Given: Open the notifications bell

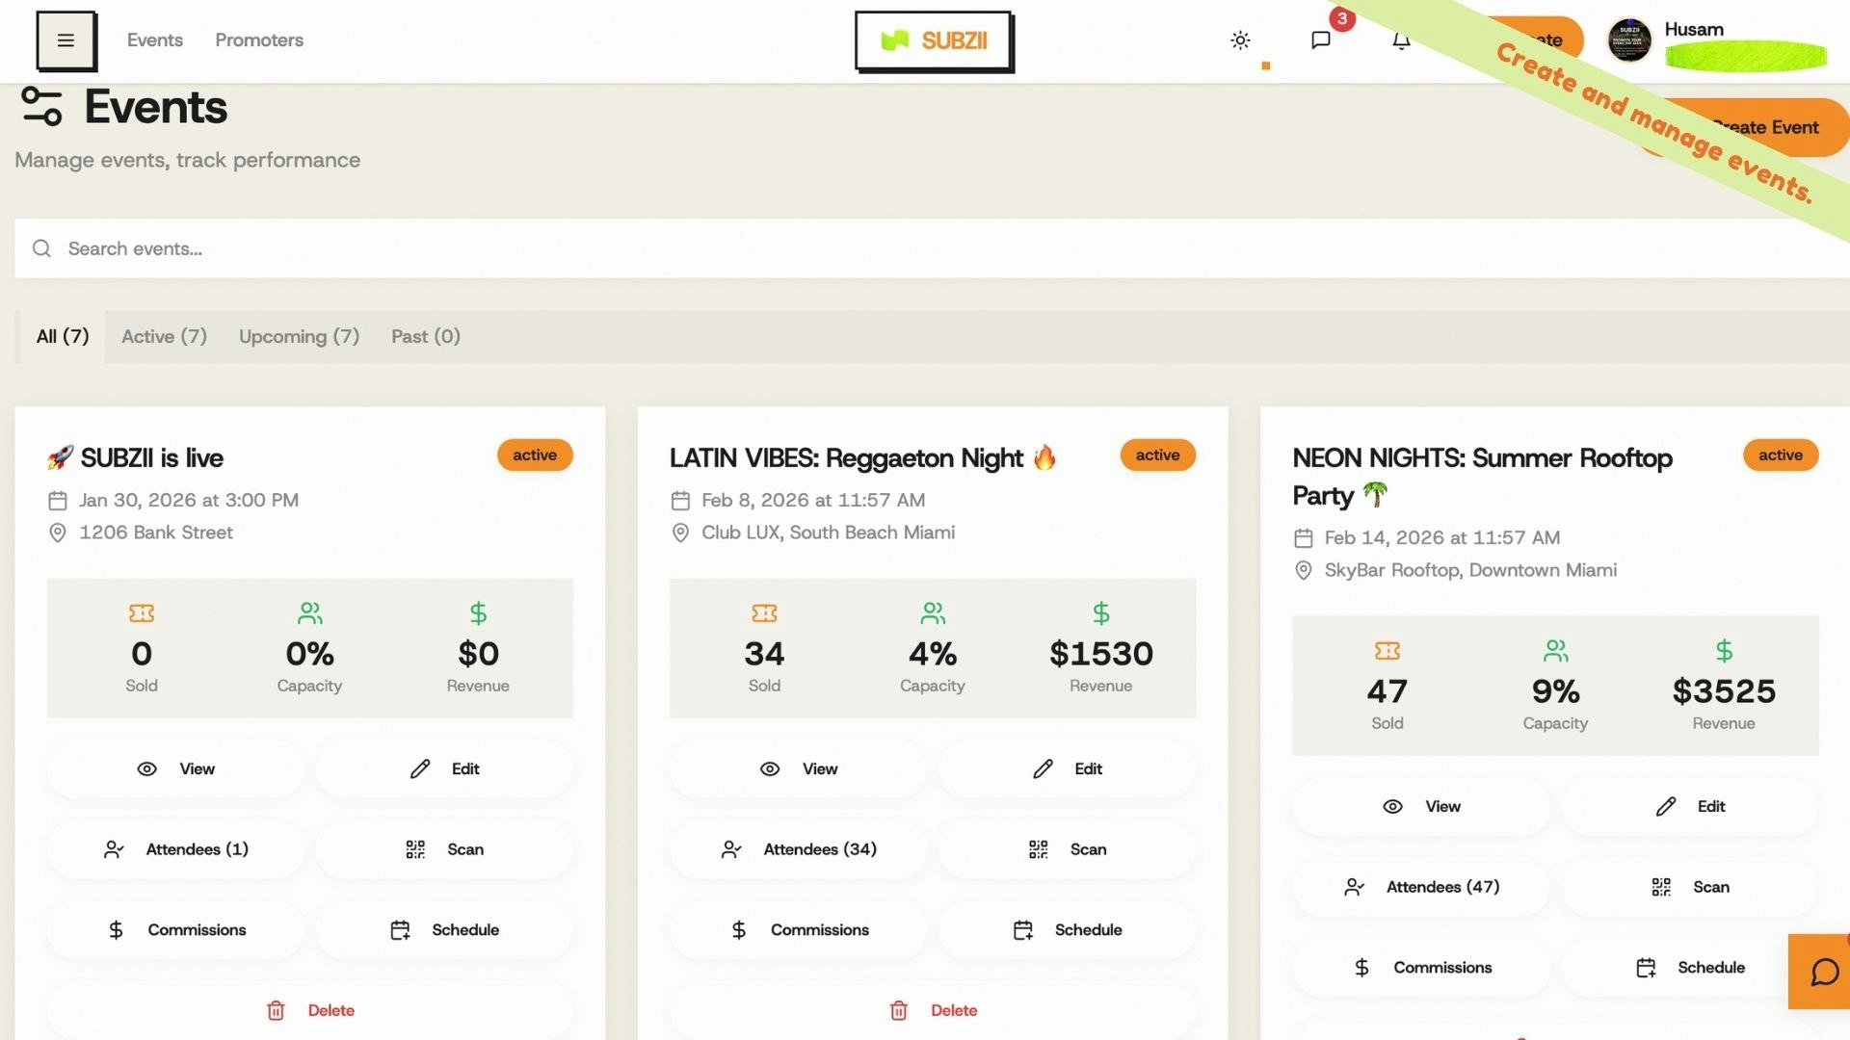Looking at the screenshot, I should point(1401,41).
